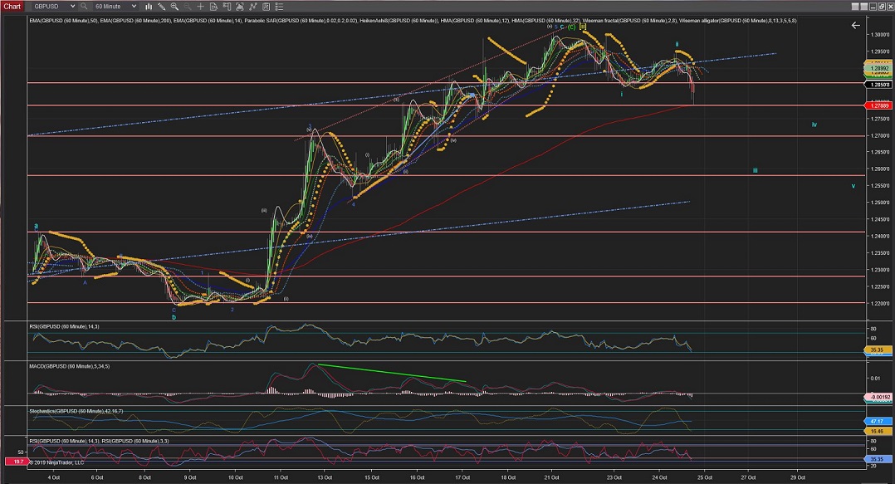Click the blue 47.17 Stochastics value marker
Image resolution: width=895 pixels, height=484 pixels.
pyautogui.click(x=878, y=421)
